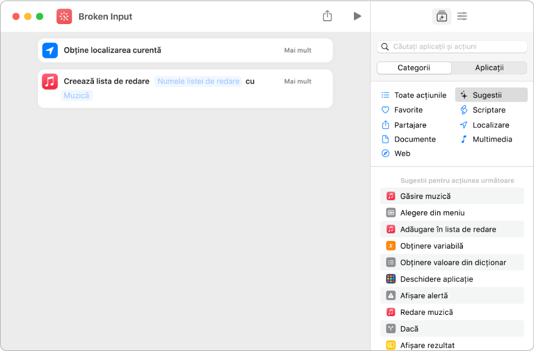534x351 pixels.
Task: Run the shortcut with the play button
Action: pos(357,16)
